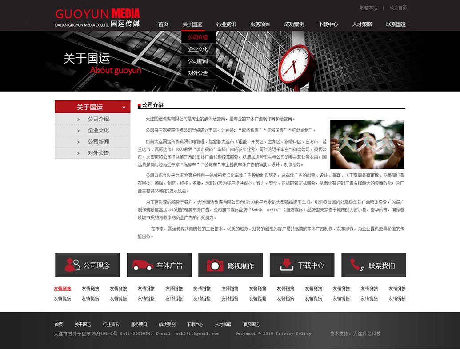Image resolution: width=460 pixels, height=349 pixels.
Task: Open 对外公告 in the dropdown submenu
Action: (x=198, y=73)
